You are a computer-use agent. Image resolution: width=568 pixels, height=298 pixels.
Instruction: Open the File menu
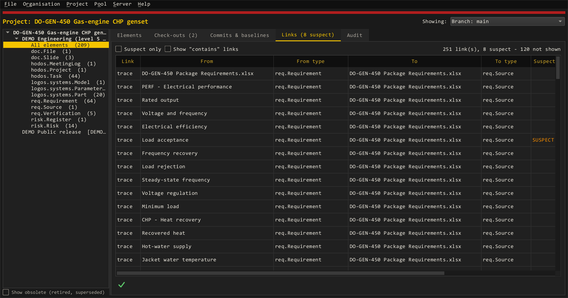10,4
